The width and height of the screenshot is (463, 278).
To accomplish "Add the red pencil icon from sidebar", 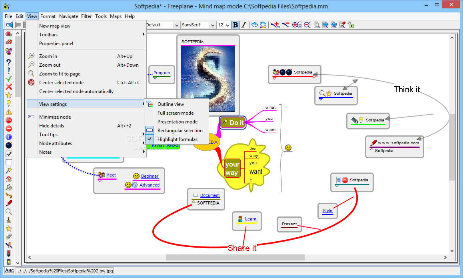I will (9, 203).
